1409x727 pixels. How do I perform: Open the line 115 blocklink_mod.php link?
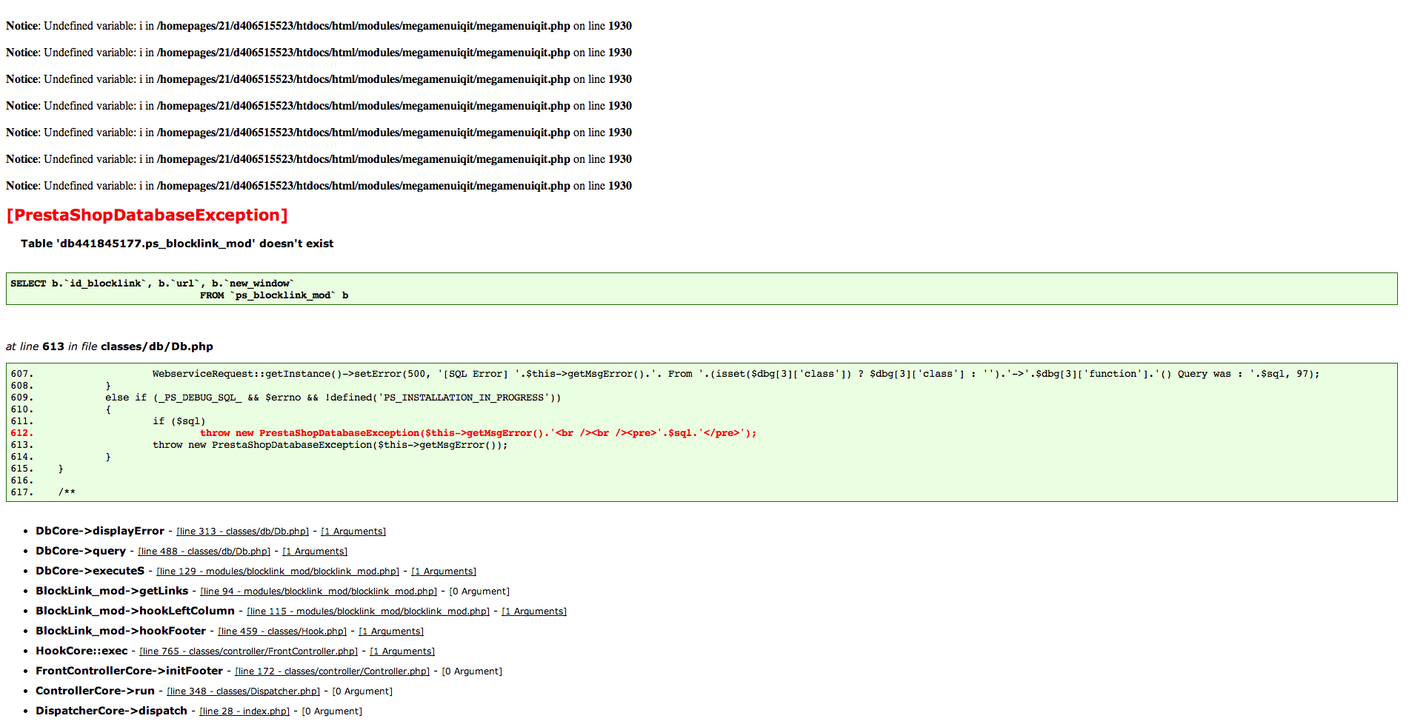pos(368,612)
